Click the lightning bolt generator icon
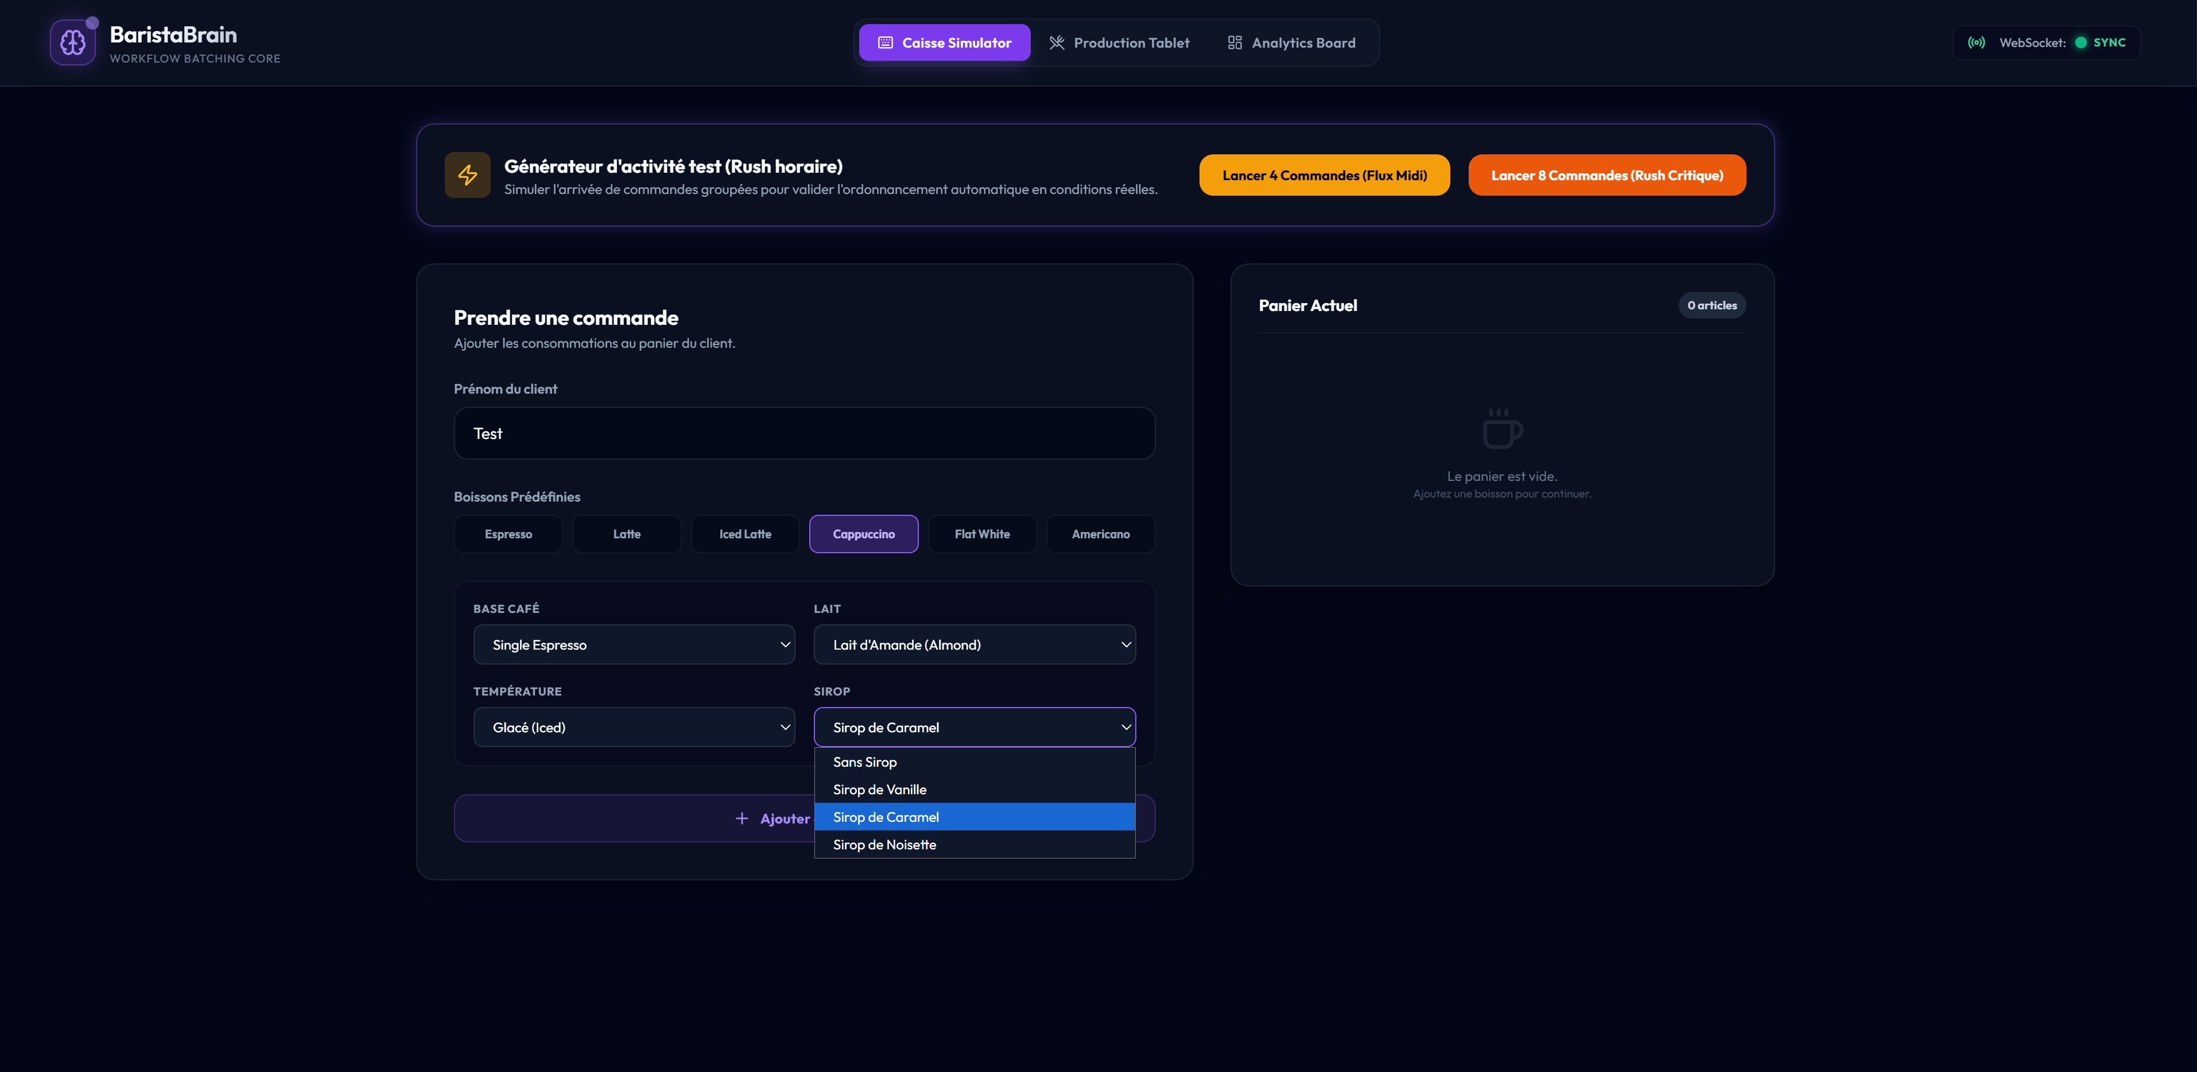 tap(467, 175)
